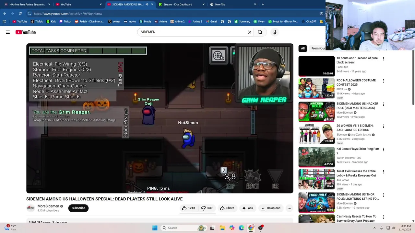The image size is (415, 233).
Task: Open TikTok bookmark
Action: coord(37,22)
